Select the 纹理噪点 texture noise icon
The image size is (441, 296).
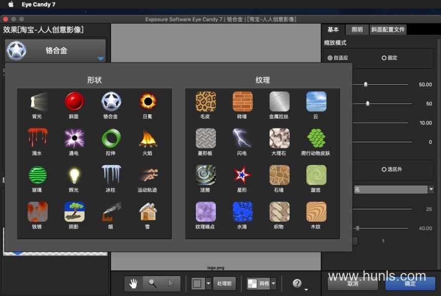pyautogui.click(x=206, y=212)
